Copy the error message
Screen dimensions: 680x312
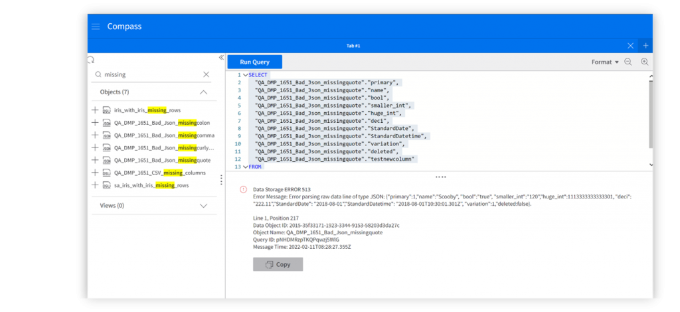coord(278,264)
